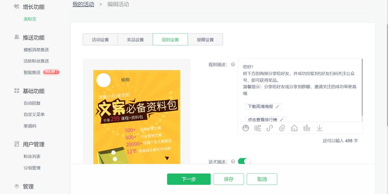The height and width of the screenshot is (194, 388).
Task: Edit the 下载高清海报 tag pencil icon
Action: click(x=278, y=107)
